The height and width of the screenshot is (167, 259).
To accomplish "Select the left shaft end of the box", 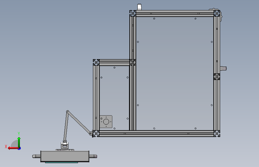I will (x=36, y=156).
